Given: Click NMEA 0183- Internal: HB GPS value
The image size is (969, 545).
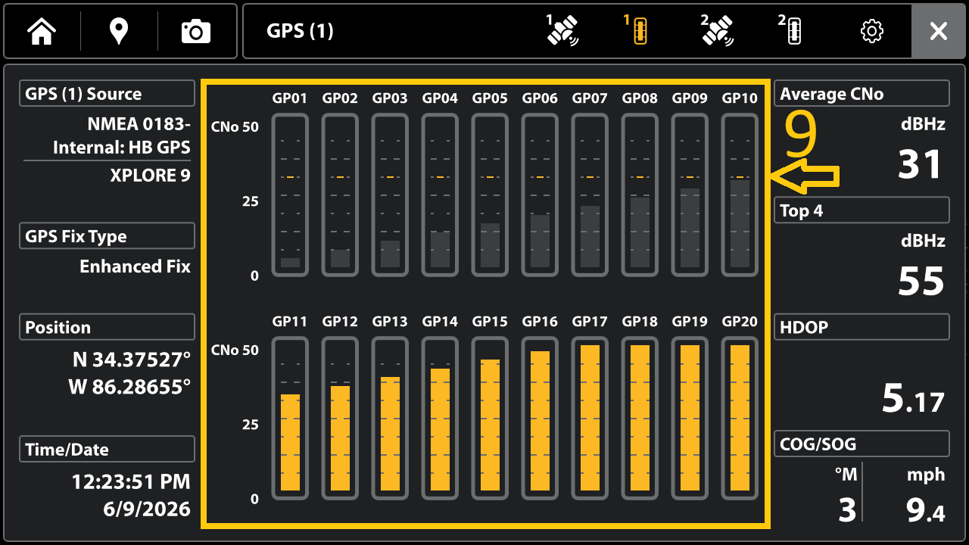Looking at the screenshot, I should (x=121, y=135).
